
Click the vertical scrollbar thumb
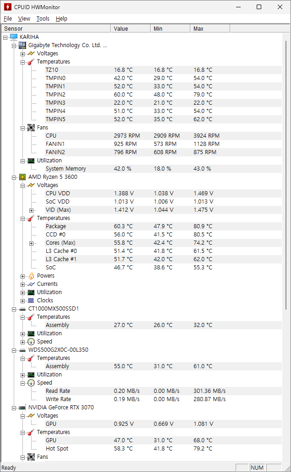pos(286,175)
